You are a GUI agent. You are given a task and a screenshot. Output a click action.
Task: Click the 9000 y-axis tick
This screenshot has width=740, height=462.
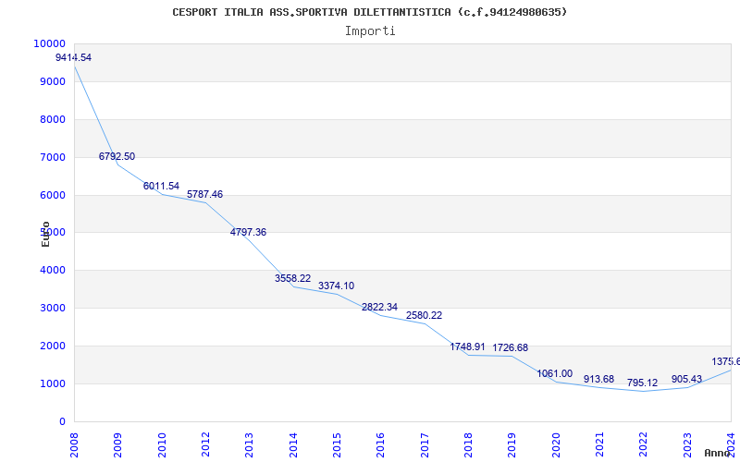[x=53, y=81]
